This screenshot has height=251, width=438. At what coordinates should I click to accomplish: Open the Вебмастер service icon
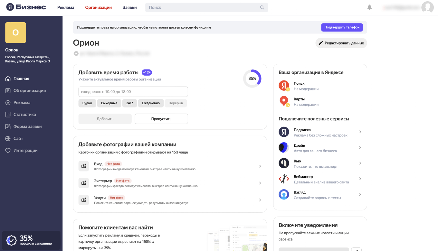click(x=283, y=178)
